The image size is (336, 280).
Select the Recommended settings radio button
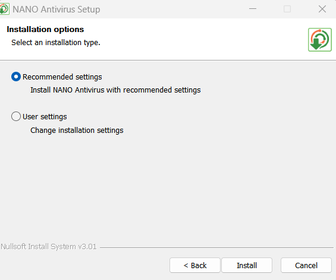tap(16, 77)
